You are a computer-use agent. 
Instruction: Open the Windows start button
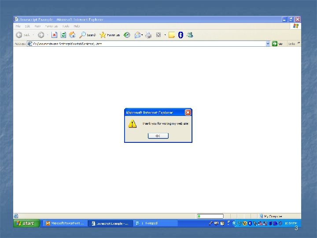26,223
